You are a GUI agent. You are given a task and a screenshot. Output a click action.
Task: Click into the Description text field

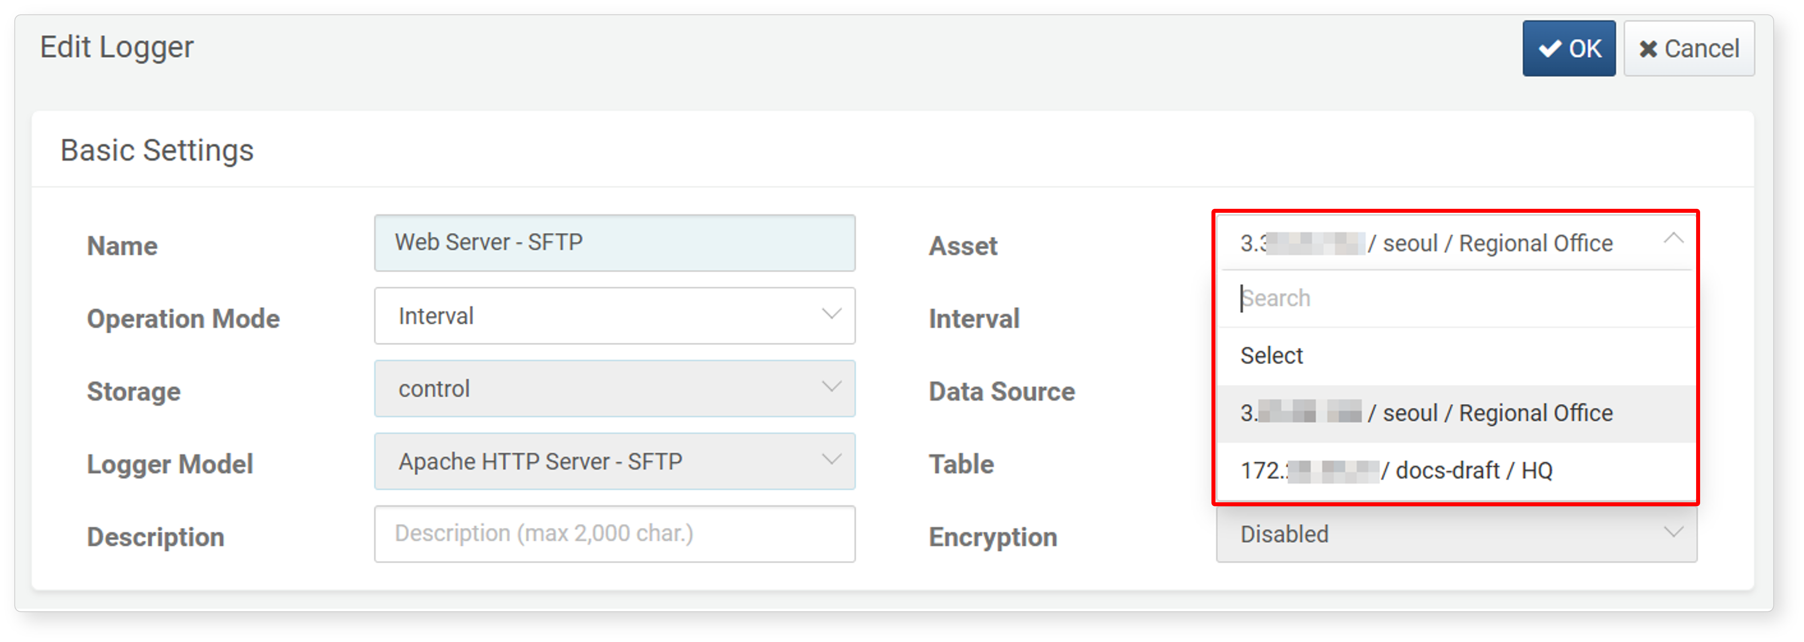614,534
